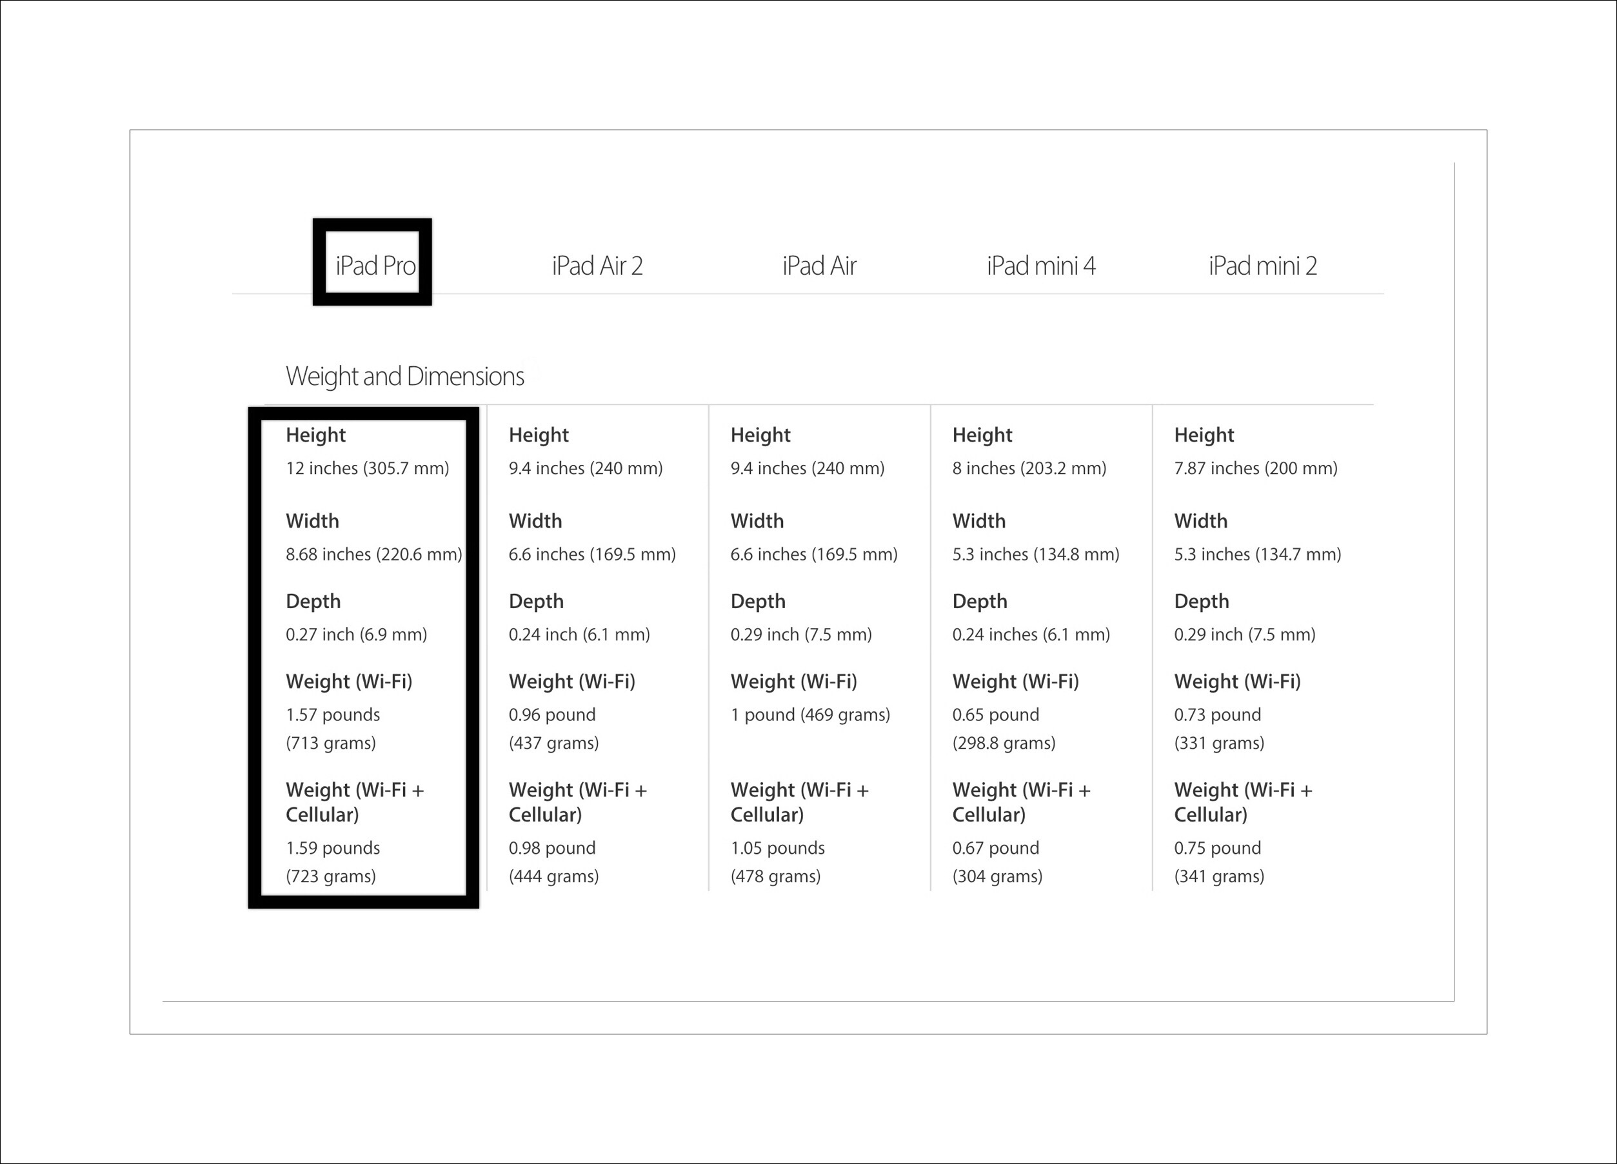Click the 12 inches (305.7 mm) height value
Screen dimensions: 1617x1164
[367, 468]
